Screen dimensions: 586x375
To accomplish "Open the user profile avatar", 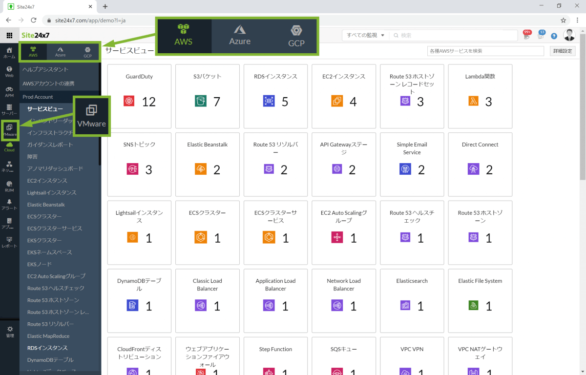I will pyautogui.click(x=569, y=35).
